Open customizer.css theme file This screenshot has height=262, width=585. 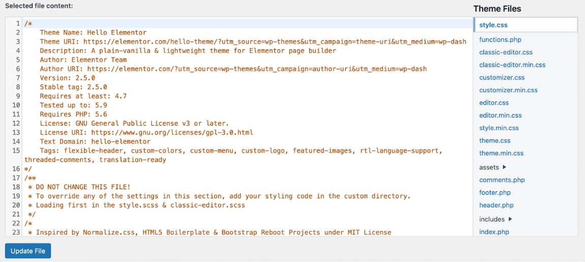(x=502, y=78)
